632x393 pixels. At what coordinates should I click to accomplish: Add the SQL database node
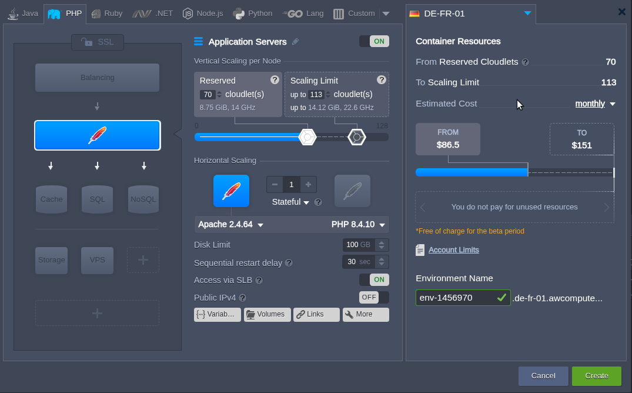pos(97,199)
